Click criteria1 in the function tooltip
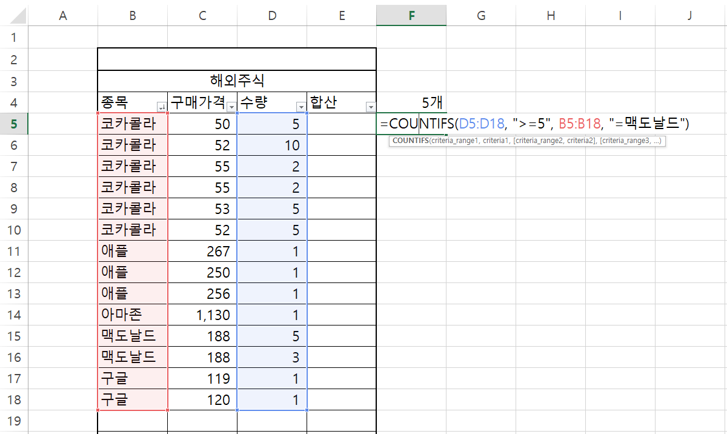This screenshot has height=434, width=727. point(497,141)
